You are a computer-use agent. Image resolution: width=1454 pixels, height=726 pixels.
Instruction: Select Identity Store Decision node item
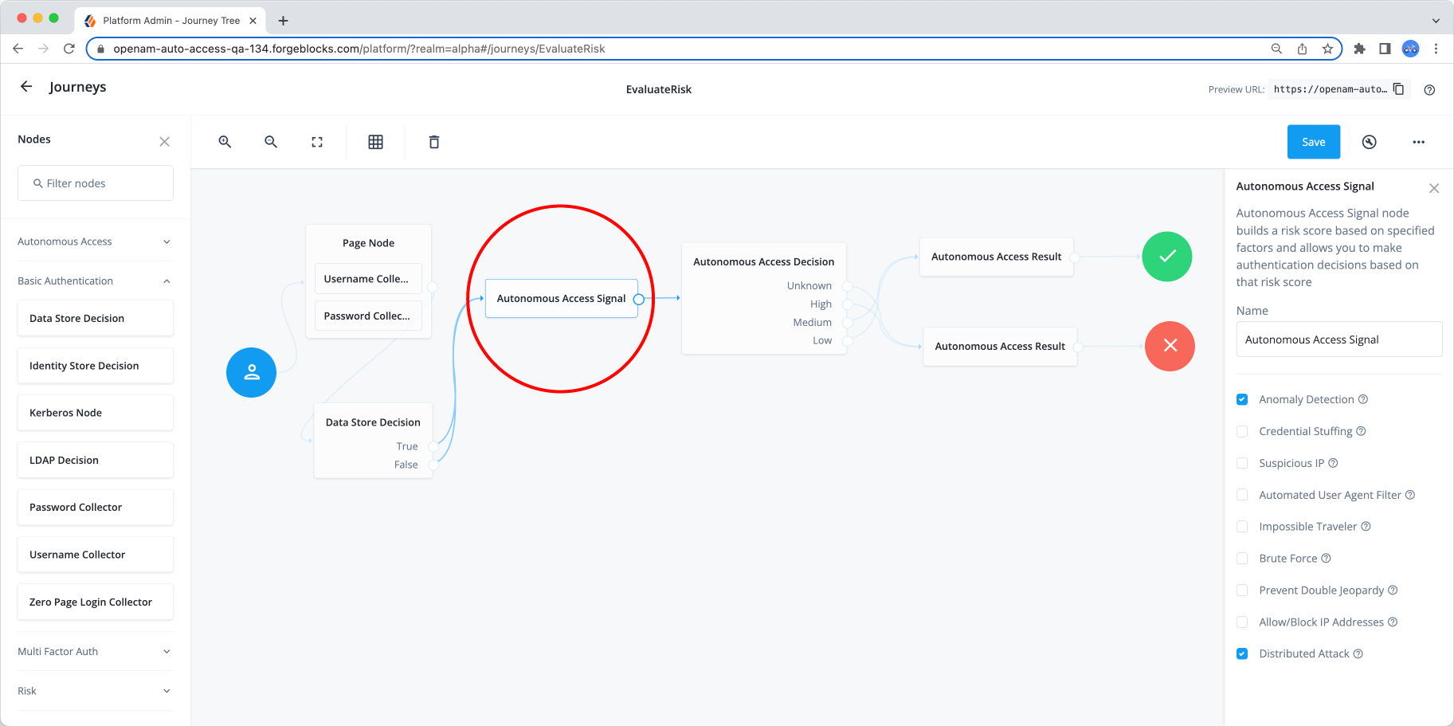(x=96, y=366)
